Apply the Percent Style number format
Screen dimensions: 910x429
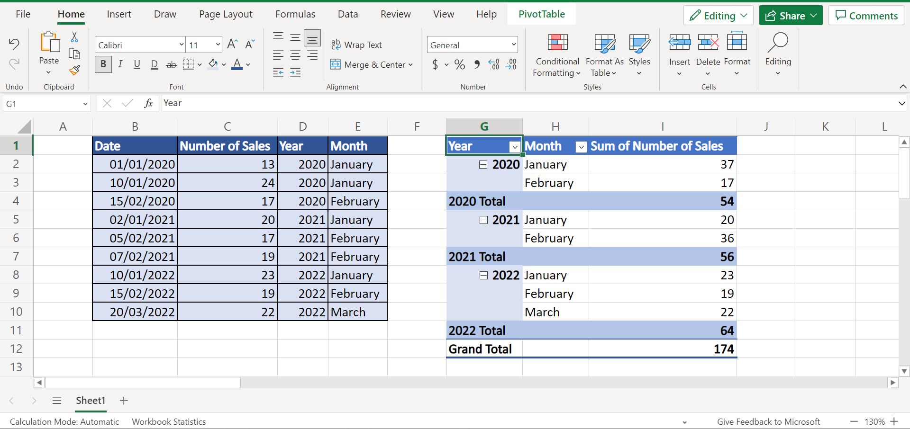459,64
